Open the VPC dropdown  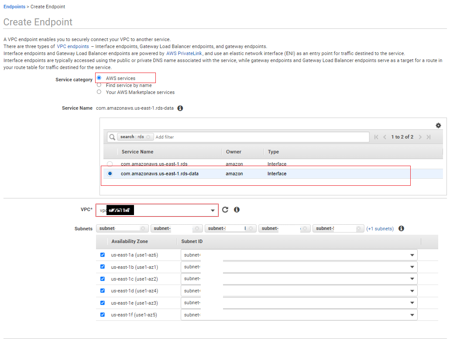click(157, 210)
